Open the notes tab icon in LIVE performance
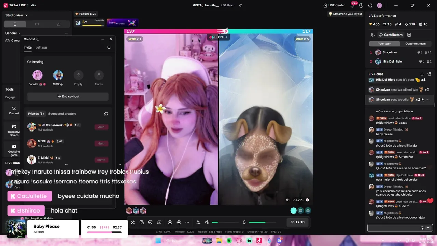This screenshot has height=246, width=437. tap(409, 35)
